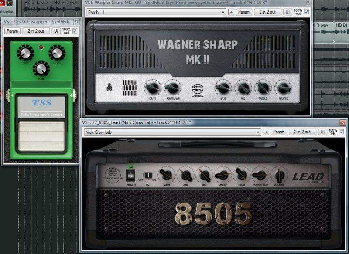The height and width of the screenshot is (254, 349).
Task: Click Nick Crow Lab logo on 8505 amp
Action: [113, 175]
